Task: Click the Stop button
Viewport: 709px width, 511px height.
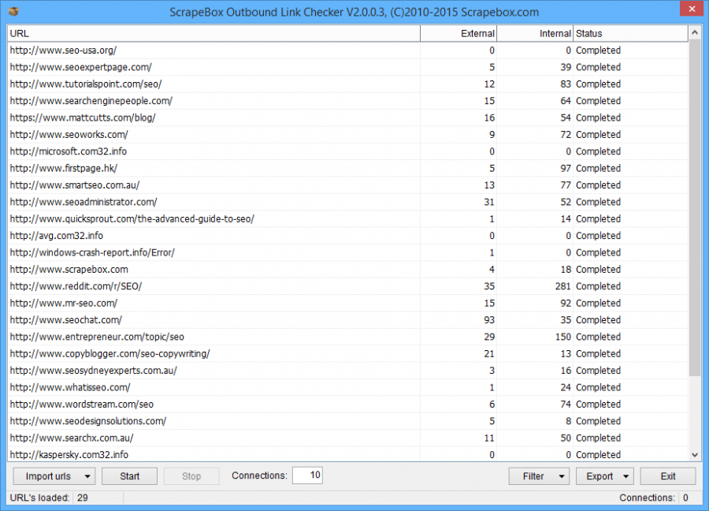Action: [191, 476]
